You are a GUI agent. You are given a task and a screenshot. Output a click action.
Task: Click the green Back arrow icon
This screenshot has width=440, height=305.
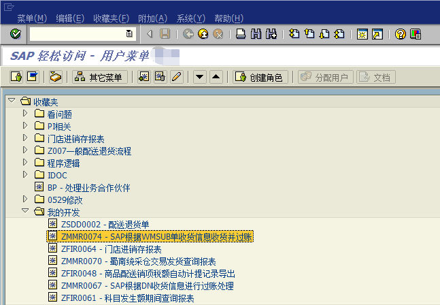pos(188,34)
